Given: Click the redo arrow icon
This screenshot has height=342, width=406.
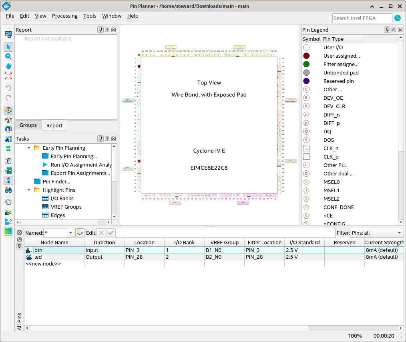Looking at the screenshot, I should [8, 98].
